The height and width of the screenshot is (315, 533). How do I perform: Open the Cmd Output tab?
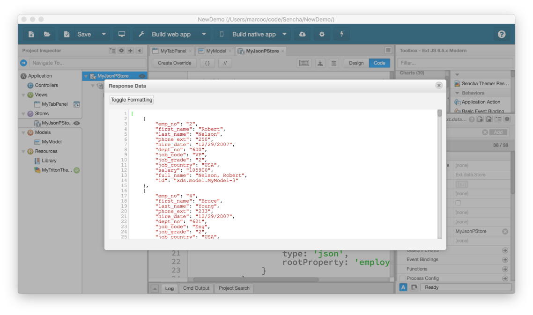tap(196, 288)
